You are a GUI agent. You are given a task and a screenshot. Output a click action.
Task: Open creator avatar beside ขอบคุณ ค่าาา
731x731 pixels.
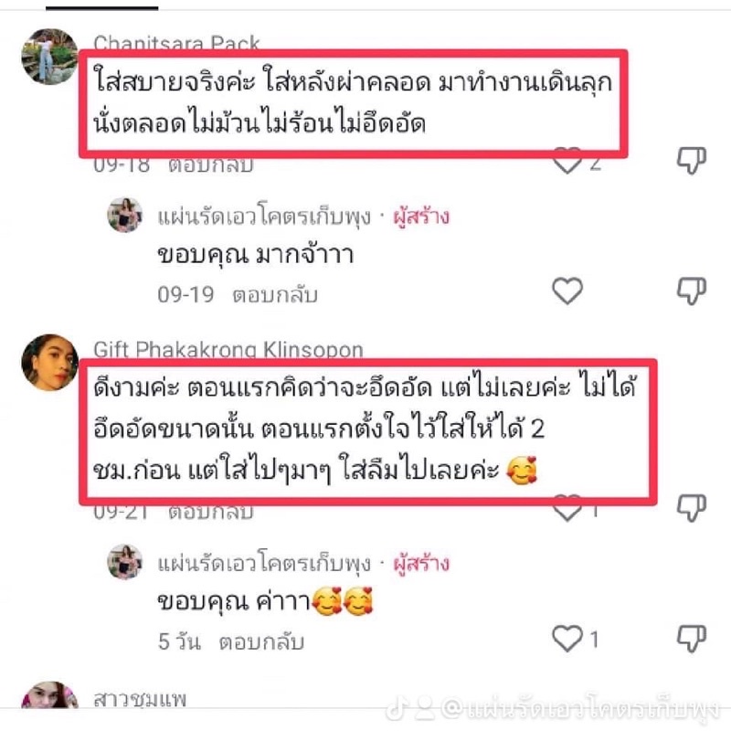pyautogui.click(x=124, y=562)
